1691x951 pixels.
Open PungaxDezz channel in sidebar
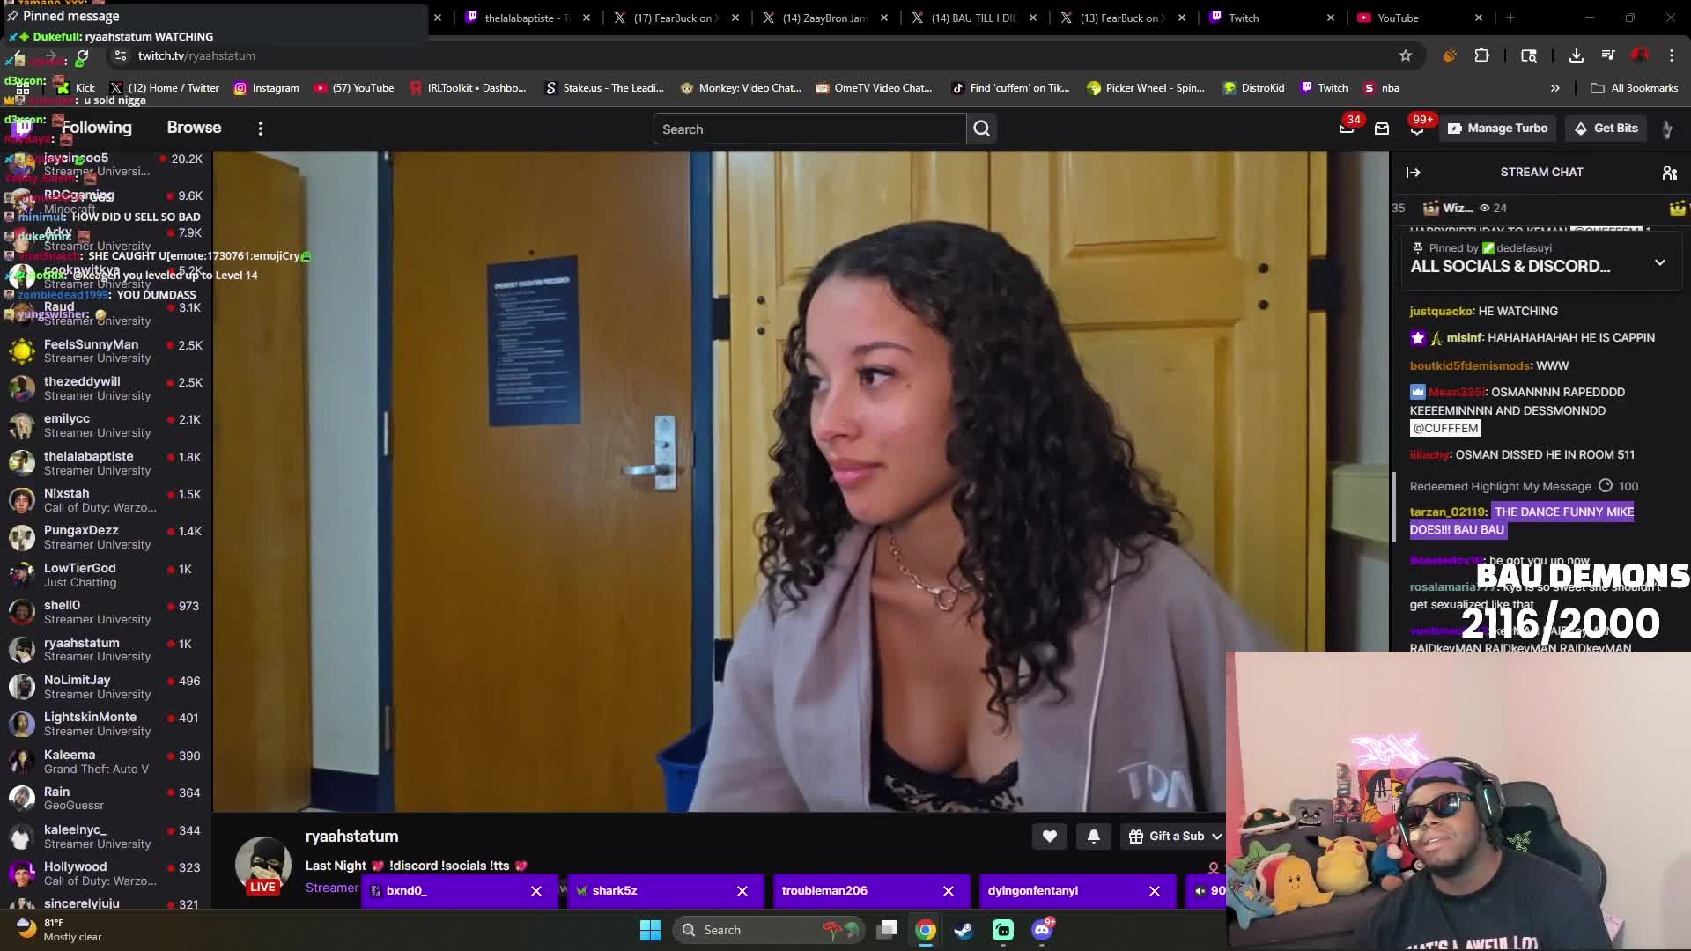click(106, 537)
